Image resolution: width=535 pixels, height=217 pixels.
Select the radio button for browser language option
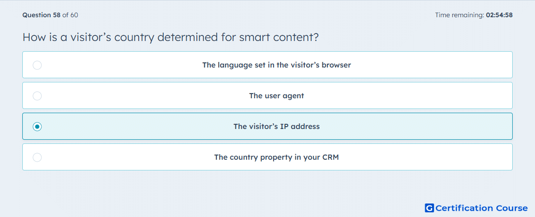tap(37, 65)
